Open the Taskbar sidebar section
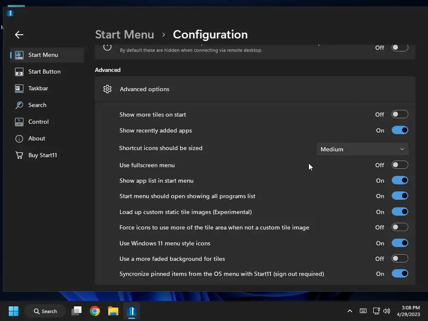Screen dimensions: 428x321 click(x=47, y=88)
